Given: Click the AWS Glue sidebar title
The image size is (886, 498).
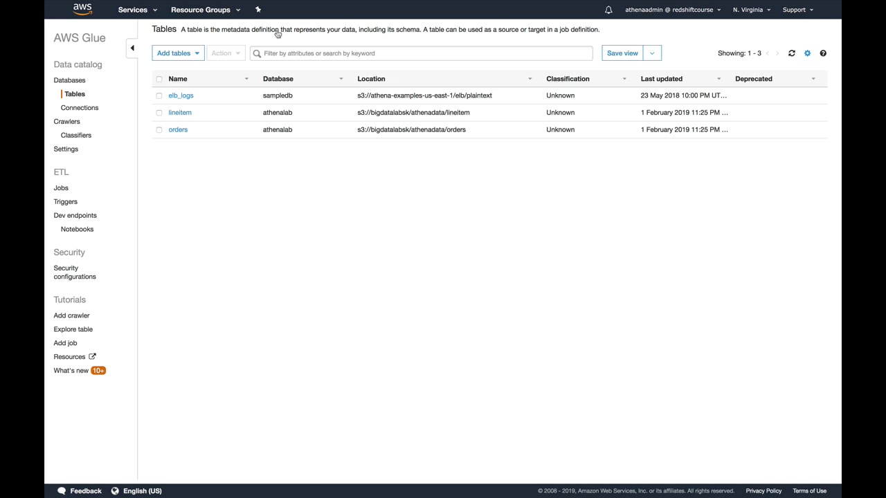Looking at the screenshot, I should pyautogui.click(x=80, y=38).
